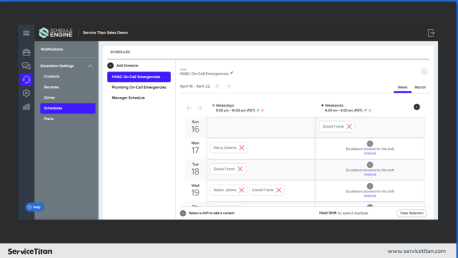This screenshot has height=258, width=458.
Task: Click blocked icon on Monday 17 weekend shift
Action: point(370,144)
